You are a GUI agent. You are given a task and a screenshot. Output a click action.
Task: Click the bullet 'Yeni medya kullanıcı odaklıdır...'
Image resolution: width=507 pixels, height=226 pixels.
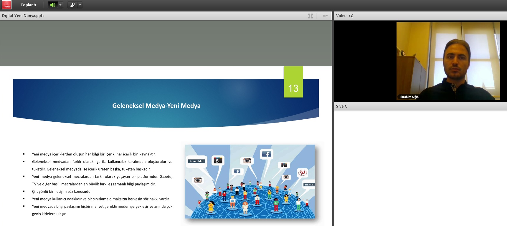tap(101, 199)
